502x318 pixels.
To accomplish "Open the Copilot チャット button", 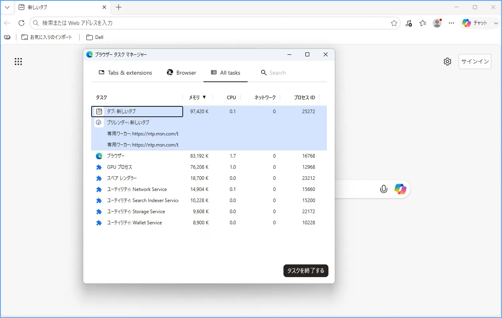I will click(475, 23).
